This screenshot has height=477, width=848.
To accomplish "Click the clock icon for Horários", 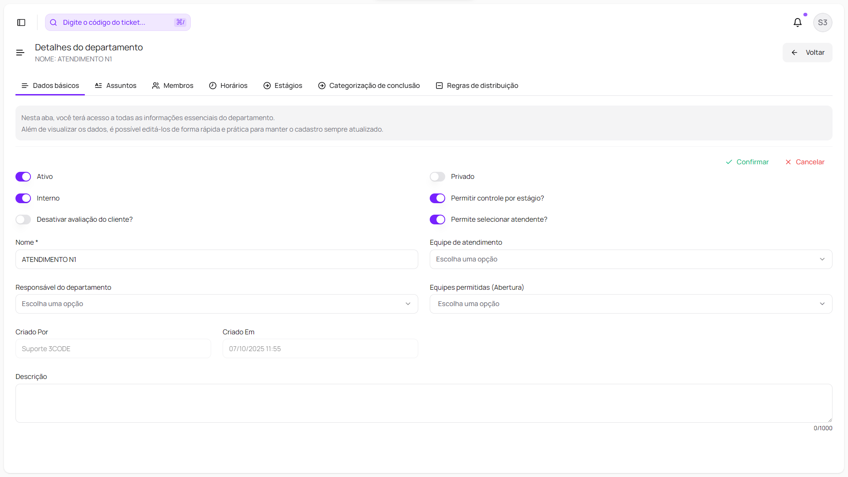I will [x=213, y=86].
